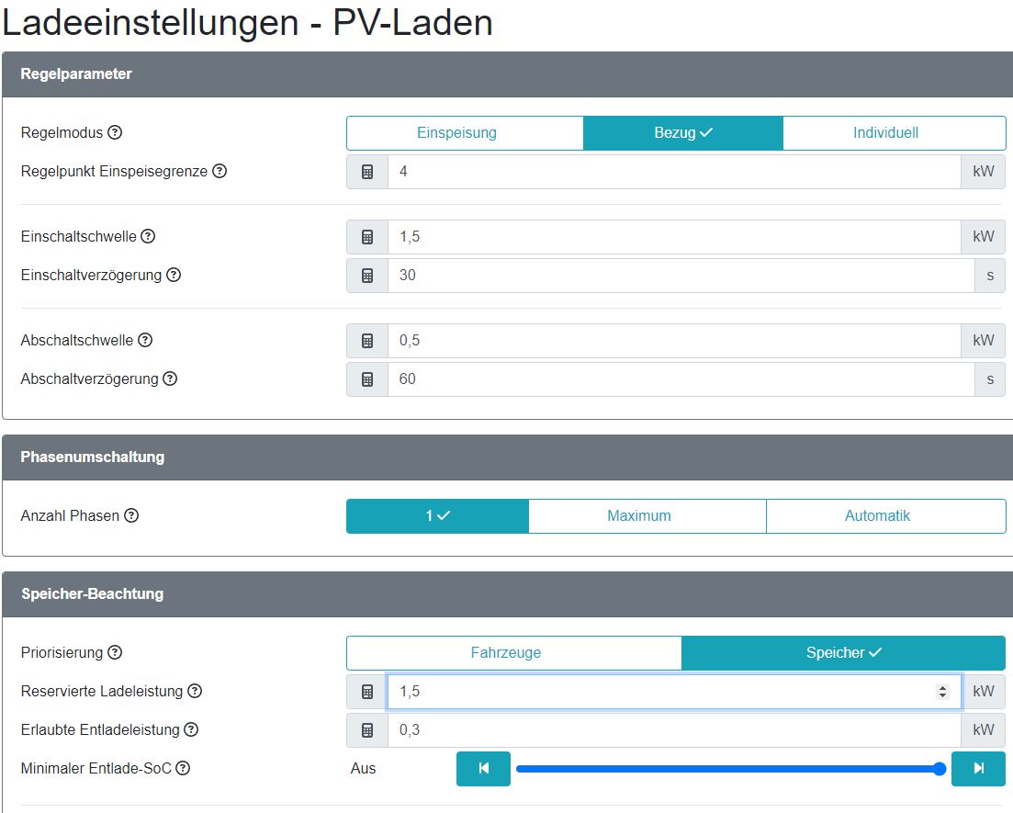Focus the Reservierte Ladeleistung input field
This screenshot has width=1013, height=813.
coord(674,692)
